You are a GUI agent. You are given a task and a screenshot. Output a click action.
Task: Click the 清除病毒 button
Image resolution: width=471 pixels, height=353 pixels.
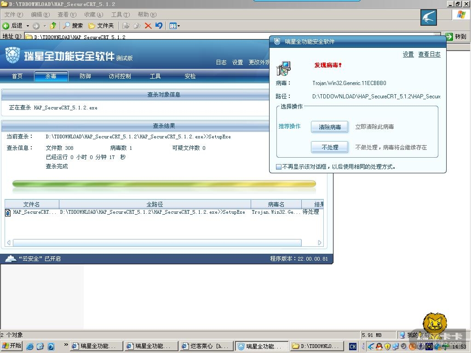pyautogui.click(x=330, y=127)
